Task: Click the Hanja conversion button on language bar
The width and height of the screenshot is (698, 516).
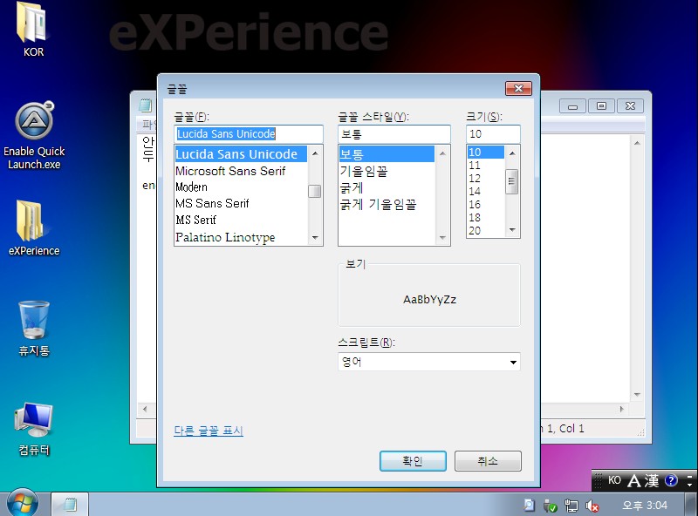Action: [x=652, y=480]
